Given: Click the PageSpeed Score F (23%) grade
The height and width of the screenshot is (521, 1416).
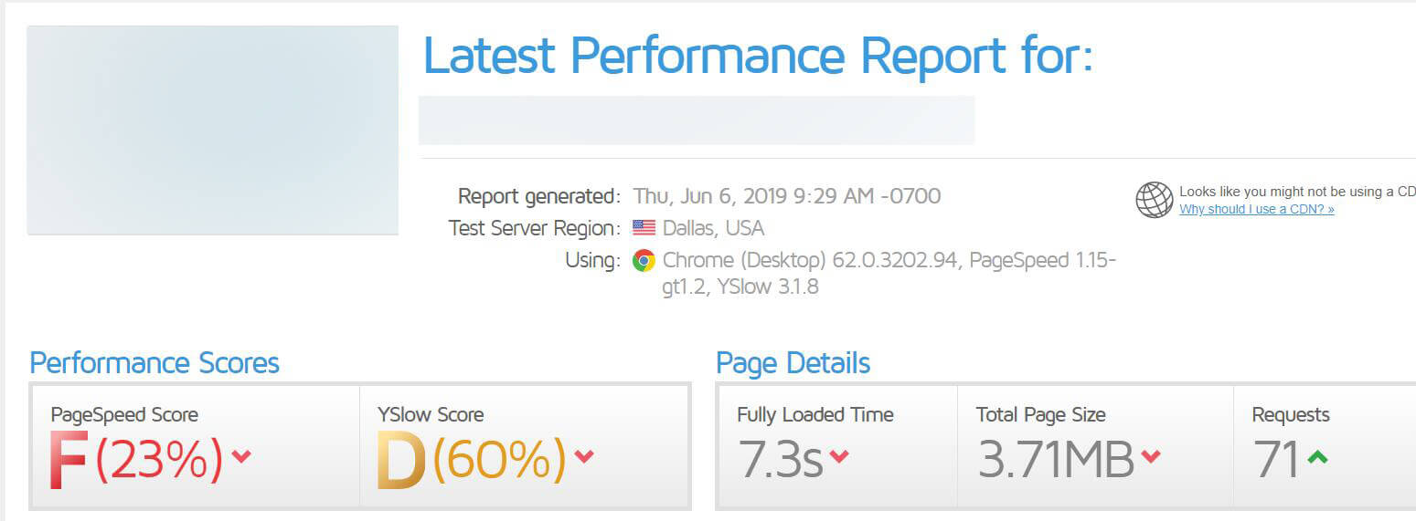Looking at the screenshot, I should (135, 460).
